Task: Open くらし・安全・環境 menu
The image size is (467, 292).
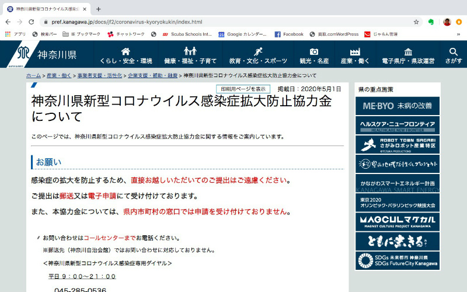Action: tap(126, 55)
